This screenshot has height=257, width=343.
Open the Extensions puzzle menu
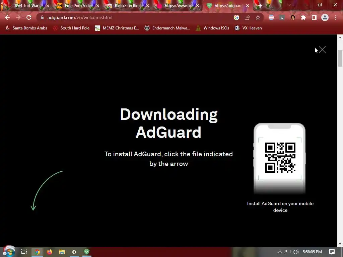click(303, 17)
